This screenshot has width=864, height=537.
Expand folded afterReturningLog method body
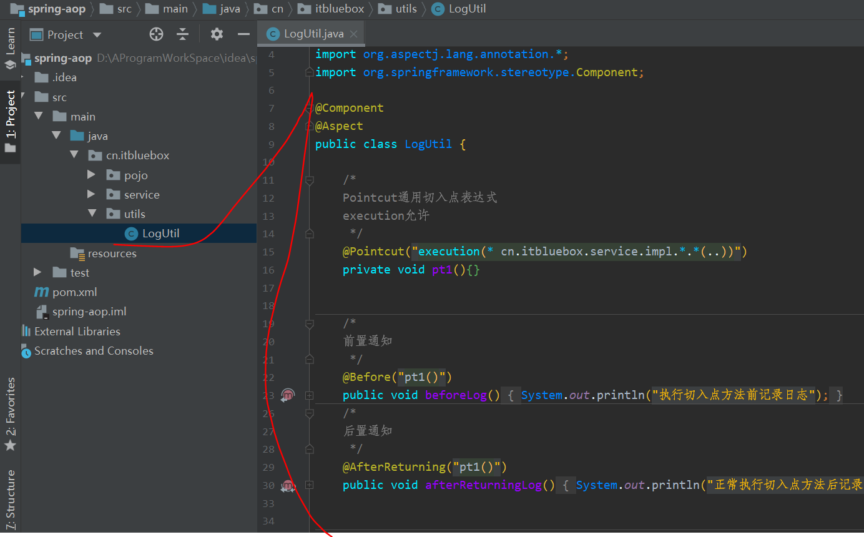point(309,485)
